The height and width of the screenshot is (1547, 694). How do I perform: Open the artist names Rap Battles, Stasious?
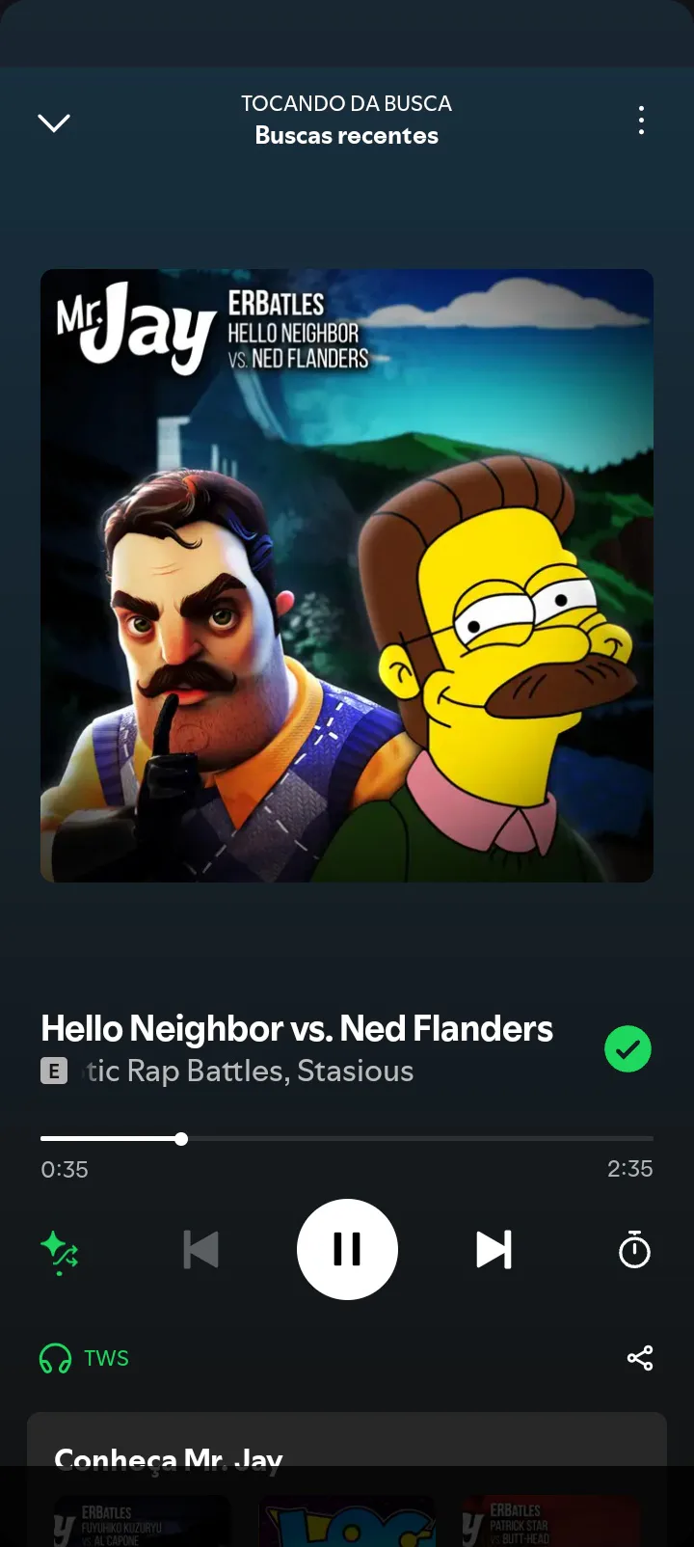(x=249, y=1071)
